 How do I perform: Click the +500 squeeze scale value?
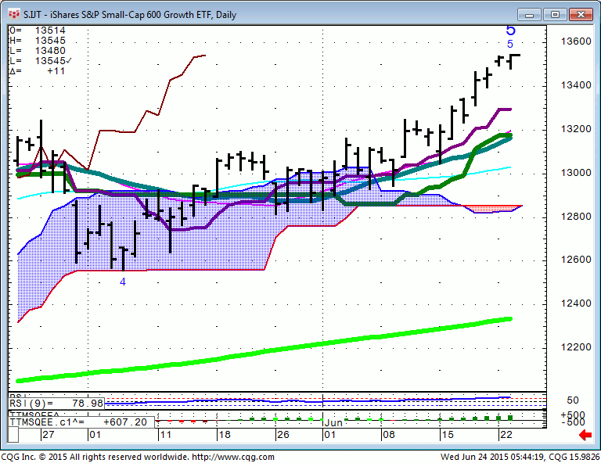point(573,415)
